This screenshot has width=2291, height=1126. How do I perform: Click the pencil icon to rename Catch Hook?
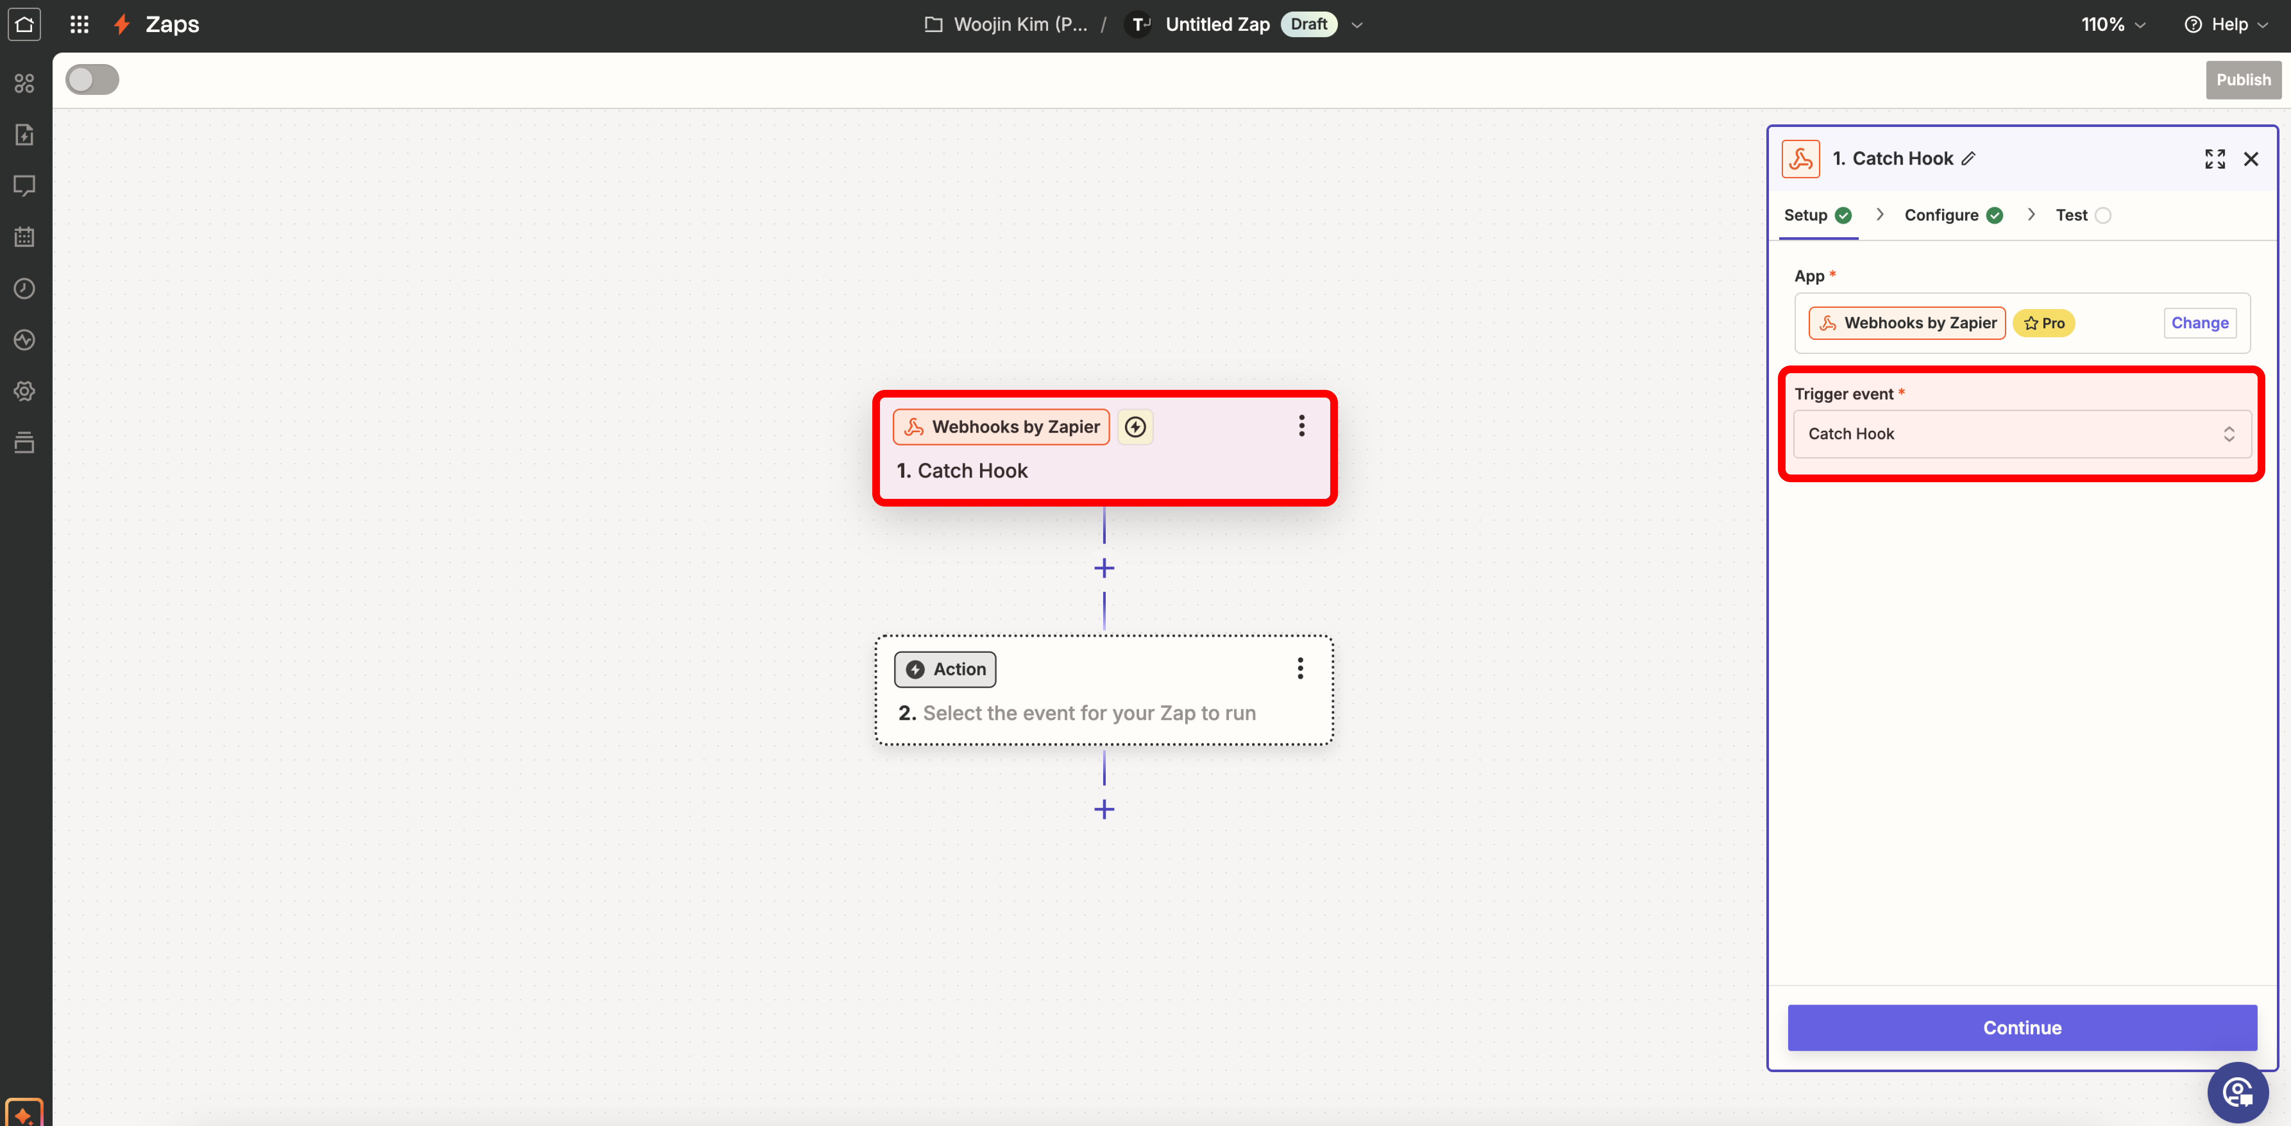point(1969,158)
